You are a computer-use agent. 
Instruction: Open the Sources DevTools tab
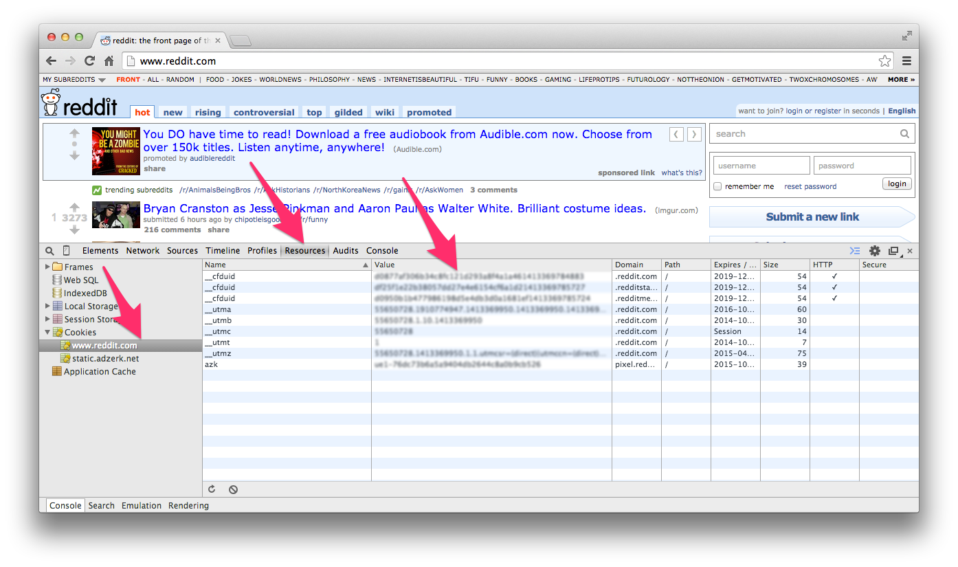click(182, 251)
